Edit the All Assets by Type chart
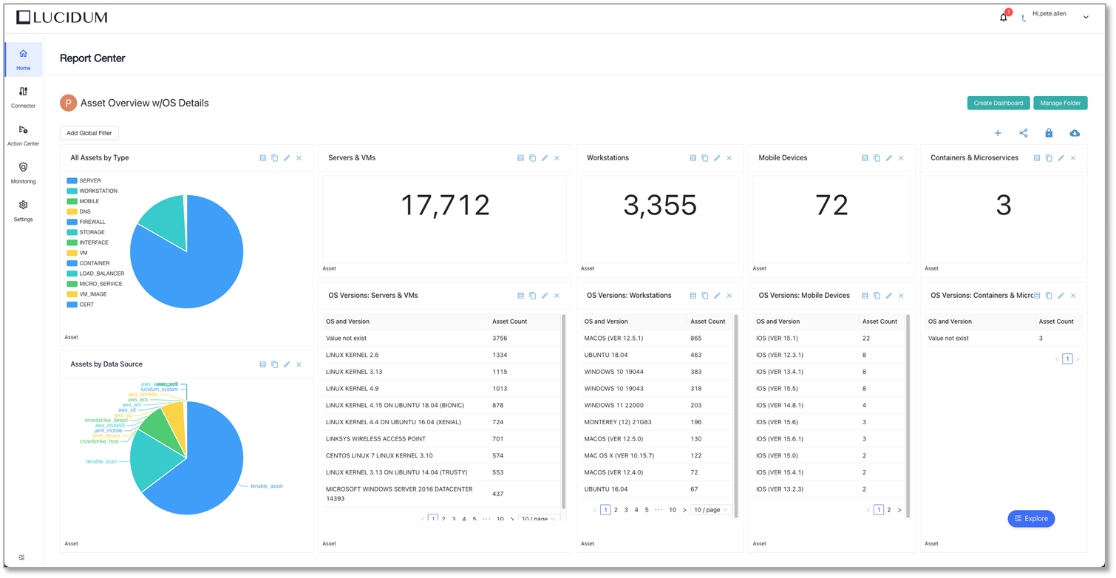This screenshot has height=578, width=1116. (x=287, y=158)
